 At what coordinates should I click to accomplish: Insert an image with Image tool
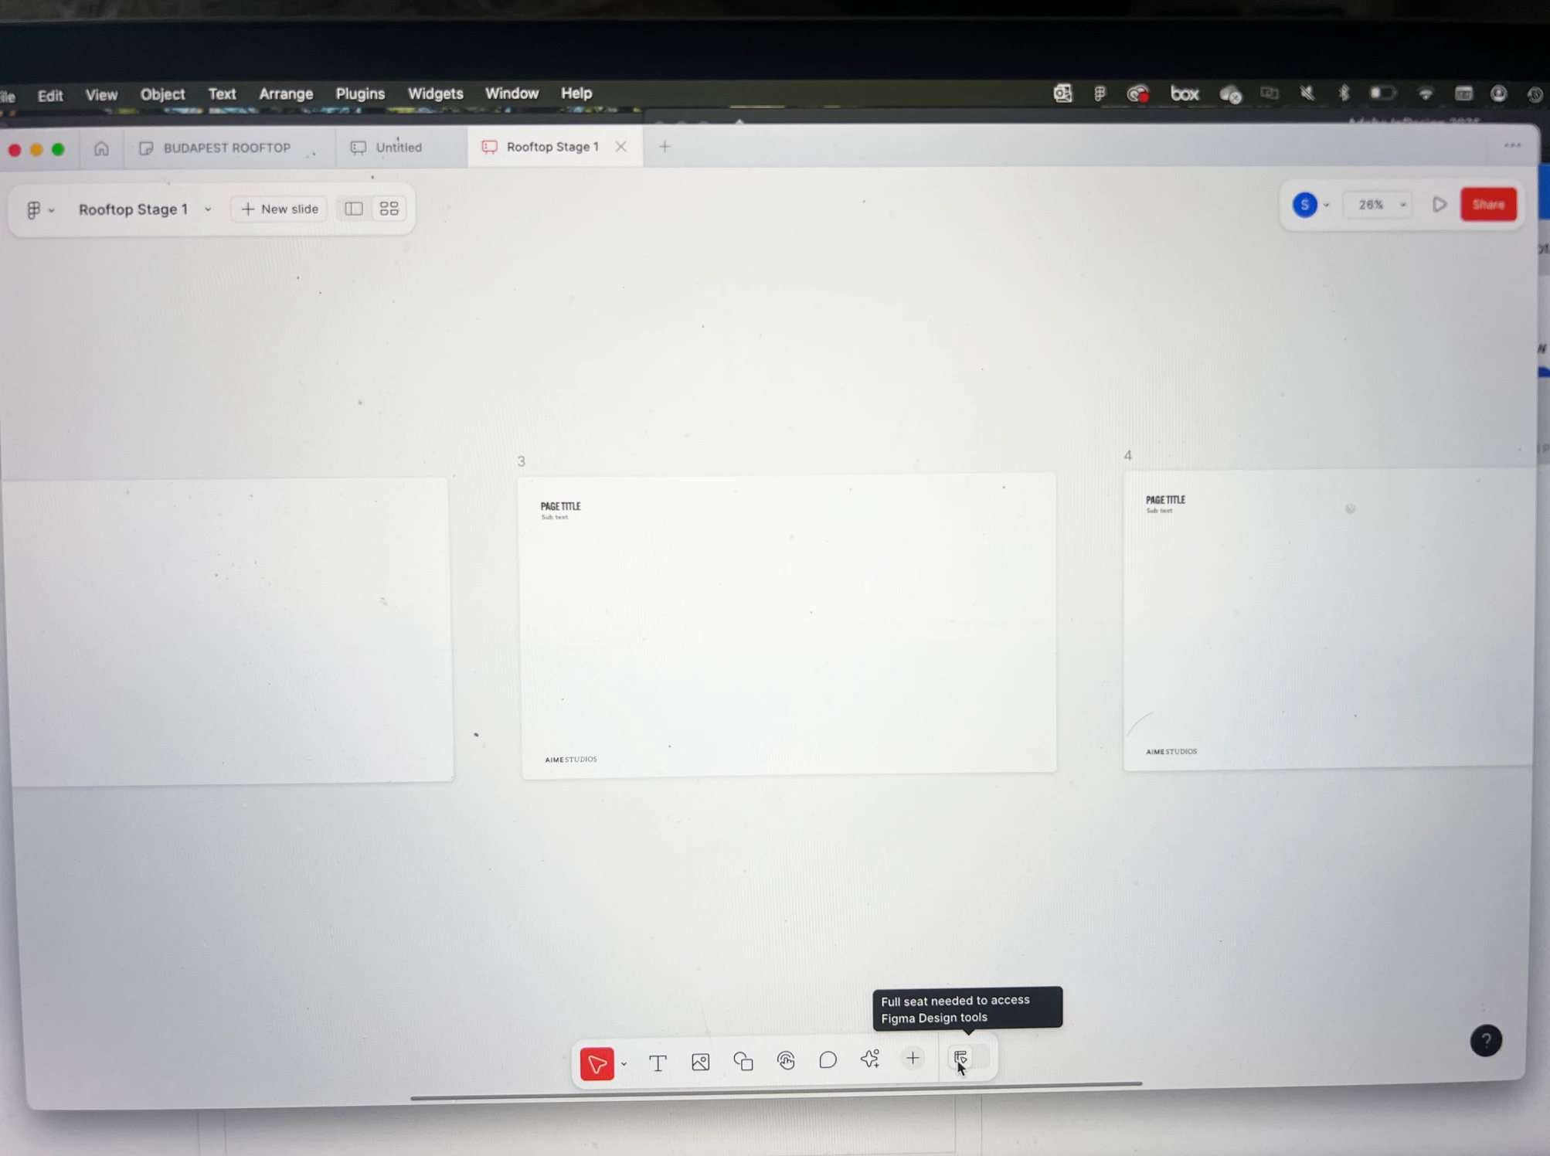coord(700,1062)
